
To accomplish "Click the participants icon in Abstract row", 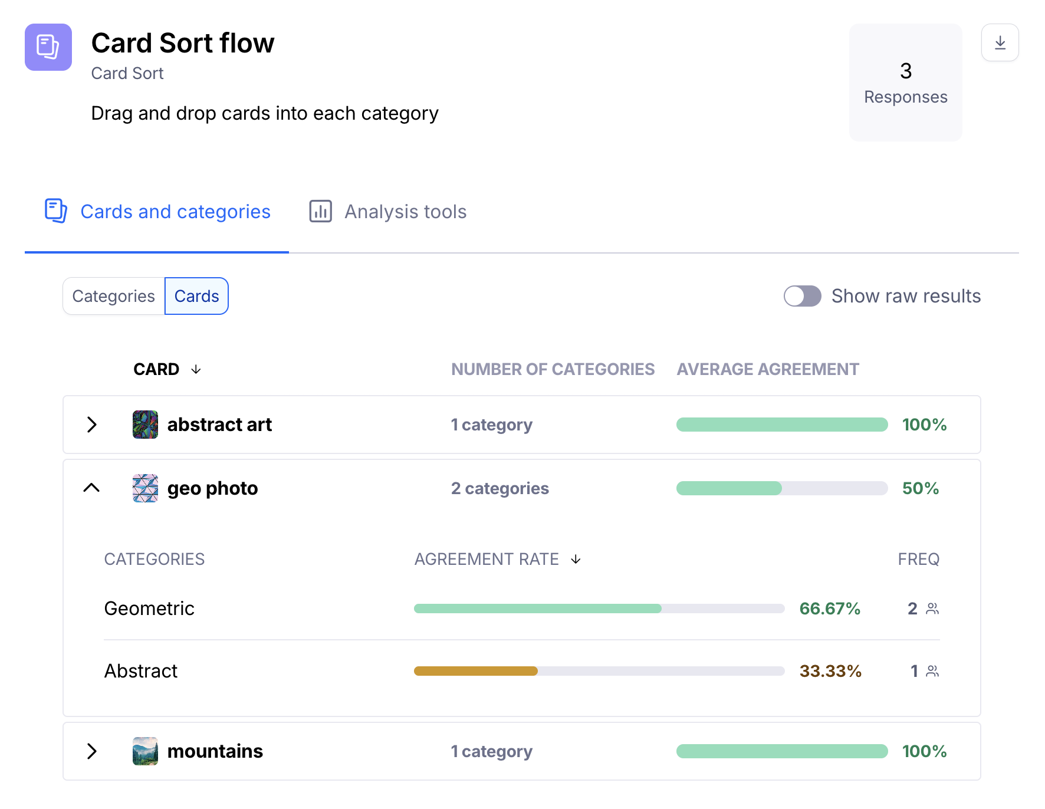I will 932,671.
